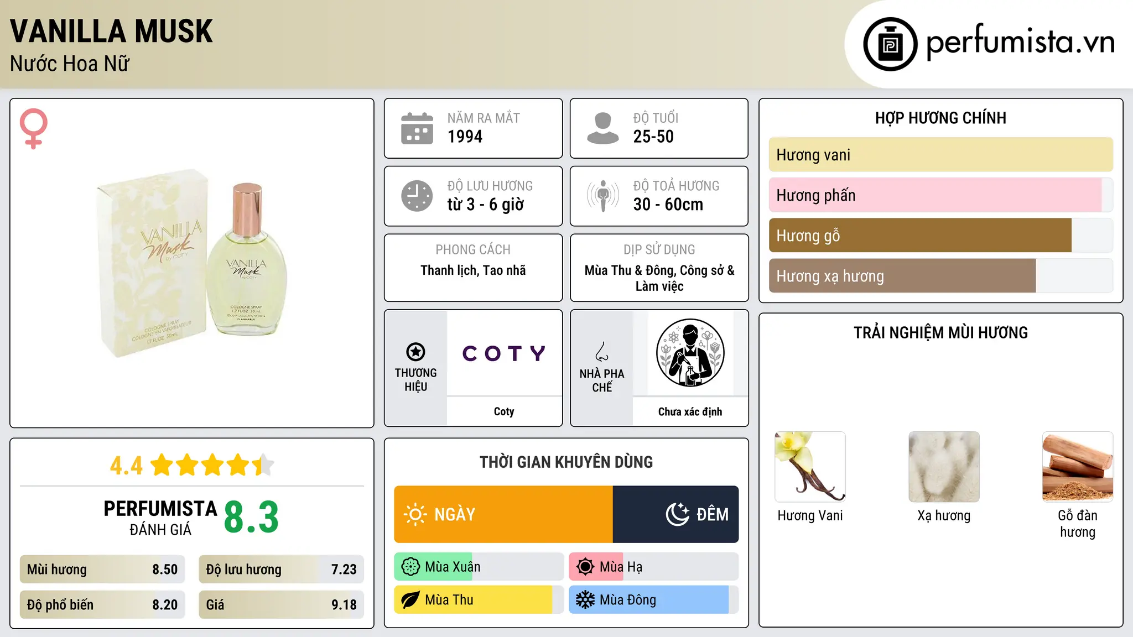Click the dark ĐÊM nighttime segment
Screen dimensions: 1133x637
click(x=675, y=514)
